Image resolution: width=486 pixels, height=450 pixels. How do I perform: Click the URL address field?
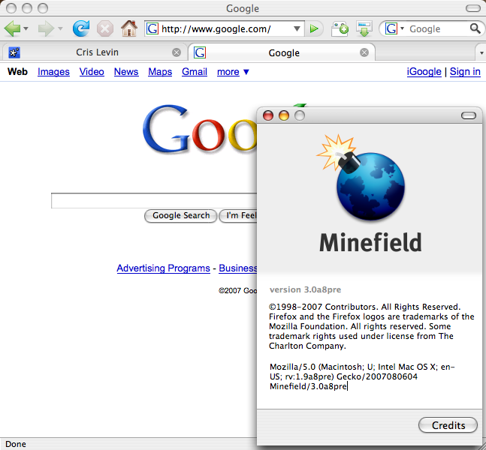click(225, 28)
